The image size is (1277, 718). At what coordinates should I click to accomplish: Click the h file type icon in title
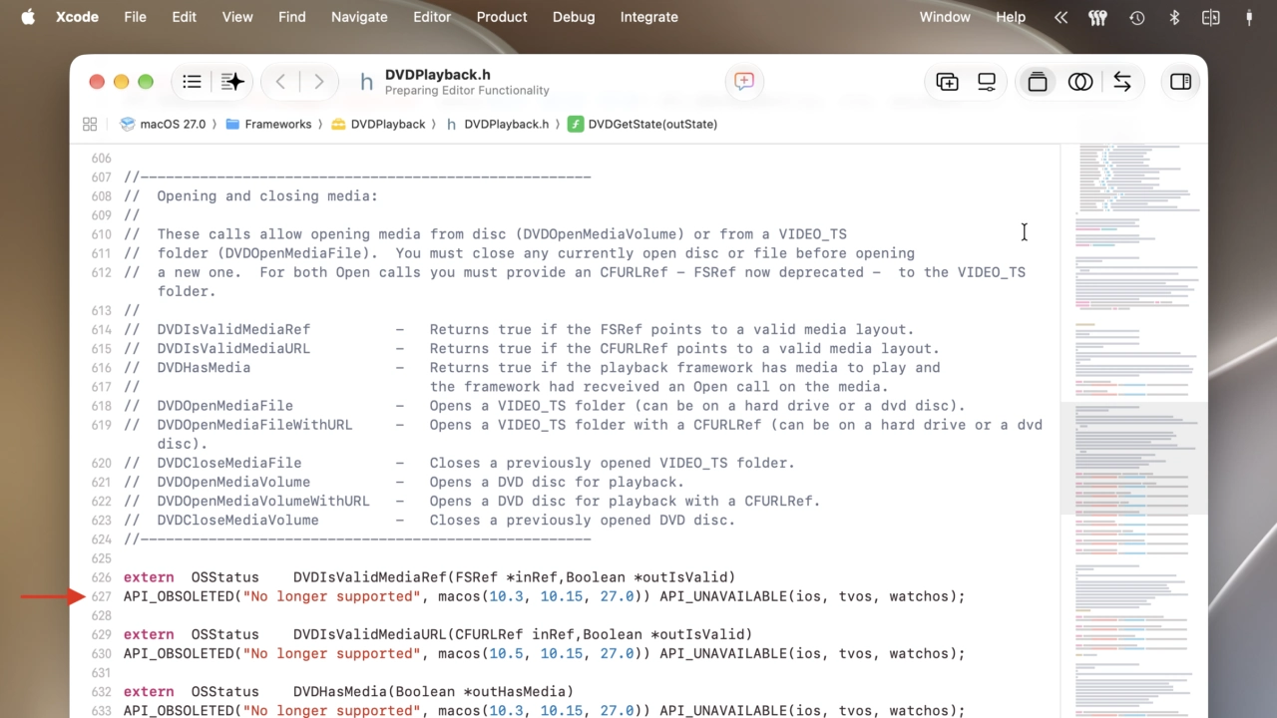point(366,82)
